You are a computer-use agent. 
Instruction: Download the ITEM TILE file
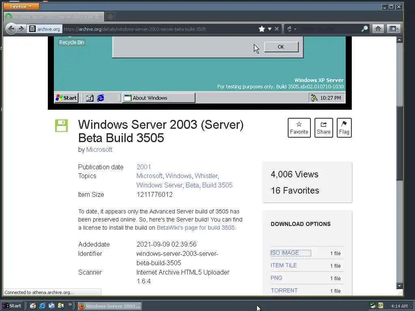[284, 265]
